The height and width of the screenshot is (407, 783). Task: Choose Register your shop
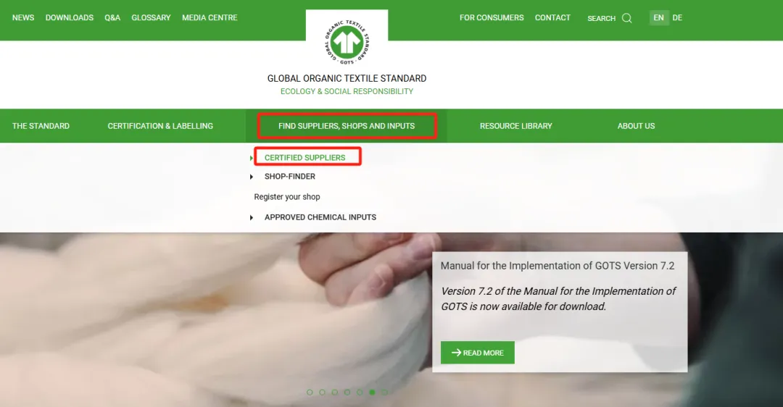point(286,197)
